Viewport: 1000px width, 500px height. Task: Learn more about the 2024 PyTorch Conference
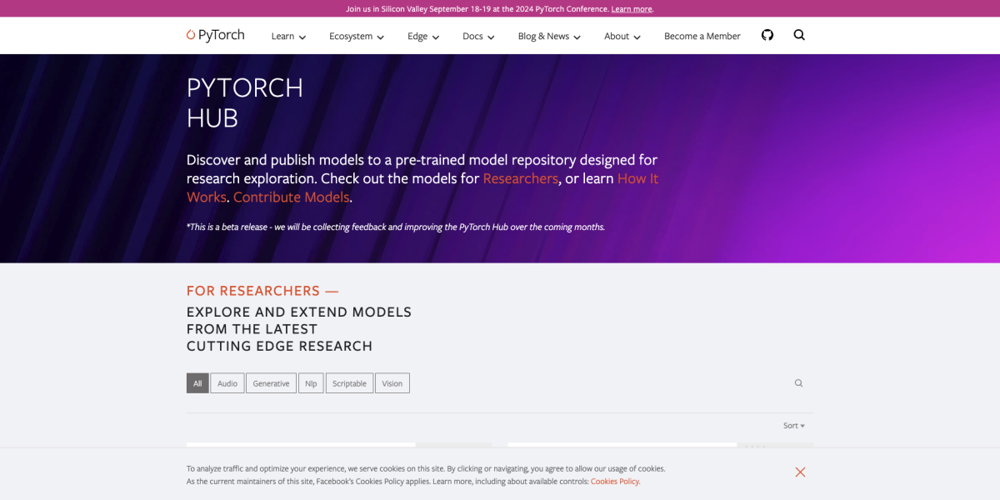631,8
